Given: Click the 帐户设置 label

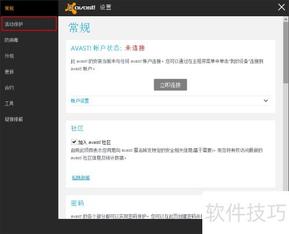Looking at the screenshot, I should click(80, 101).
